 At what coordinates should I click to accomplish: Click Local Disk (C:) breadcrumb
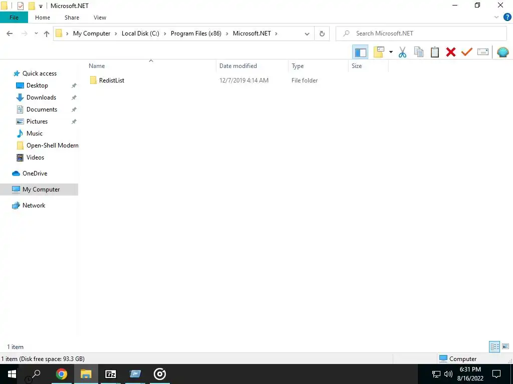pos(140,33)
